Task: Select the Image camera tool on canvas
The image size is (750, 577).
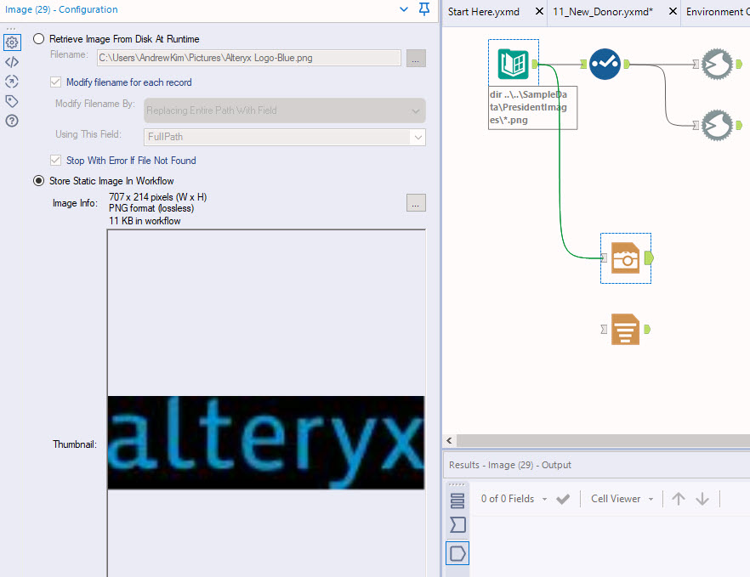Action: [625, 257]
